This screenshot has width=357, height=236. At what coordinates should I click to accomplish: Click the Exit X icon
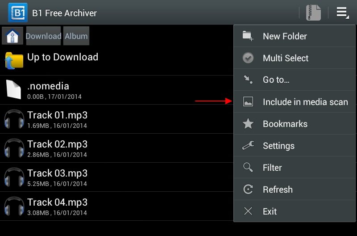(248, 211)
